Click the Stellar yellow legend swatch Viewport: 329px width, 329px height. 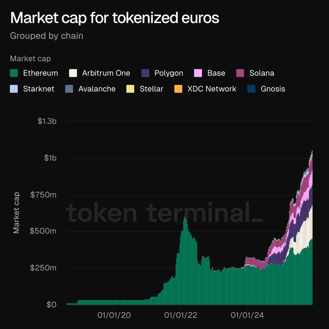[x=130, y=89]
